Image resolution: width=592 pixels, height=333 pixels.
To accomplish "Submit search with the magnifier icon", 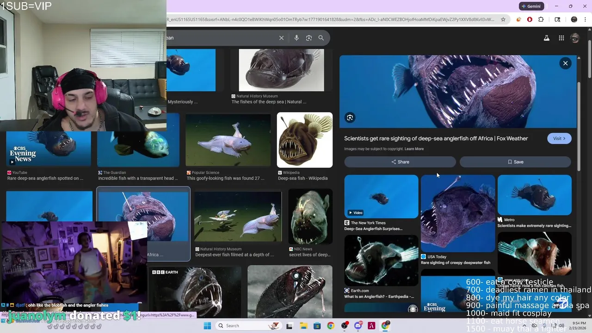I will click(321, 38).
